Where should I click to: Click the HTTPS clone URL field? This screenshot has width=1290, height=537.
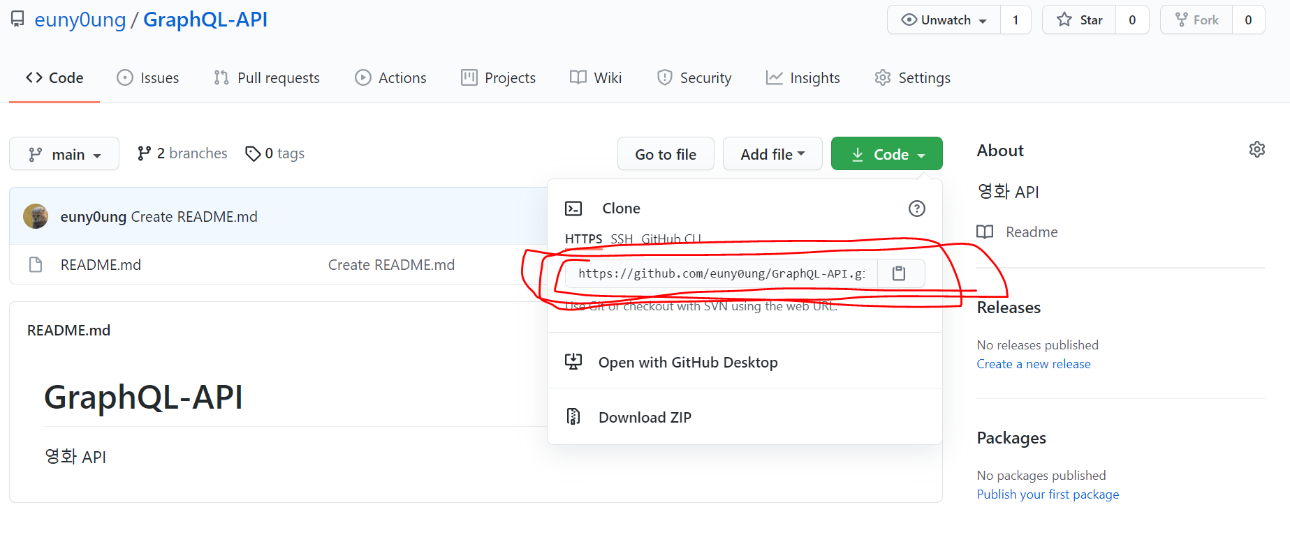(x=721, y=273)
